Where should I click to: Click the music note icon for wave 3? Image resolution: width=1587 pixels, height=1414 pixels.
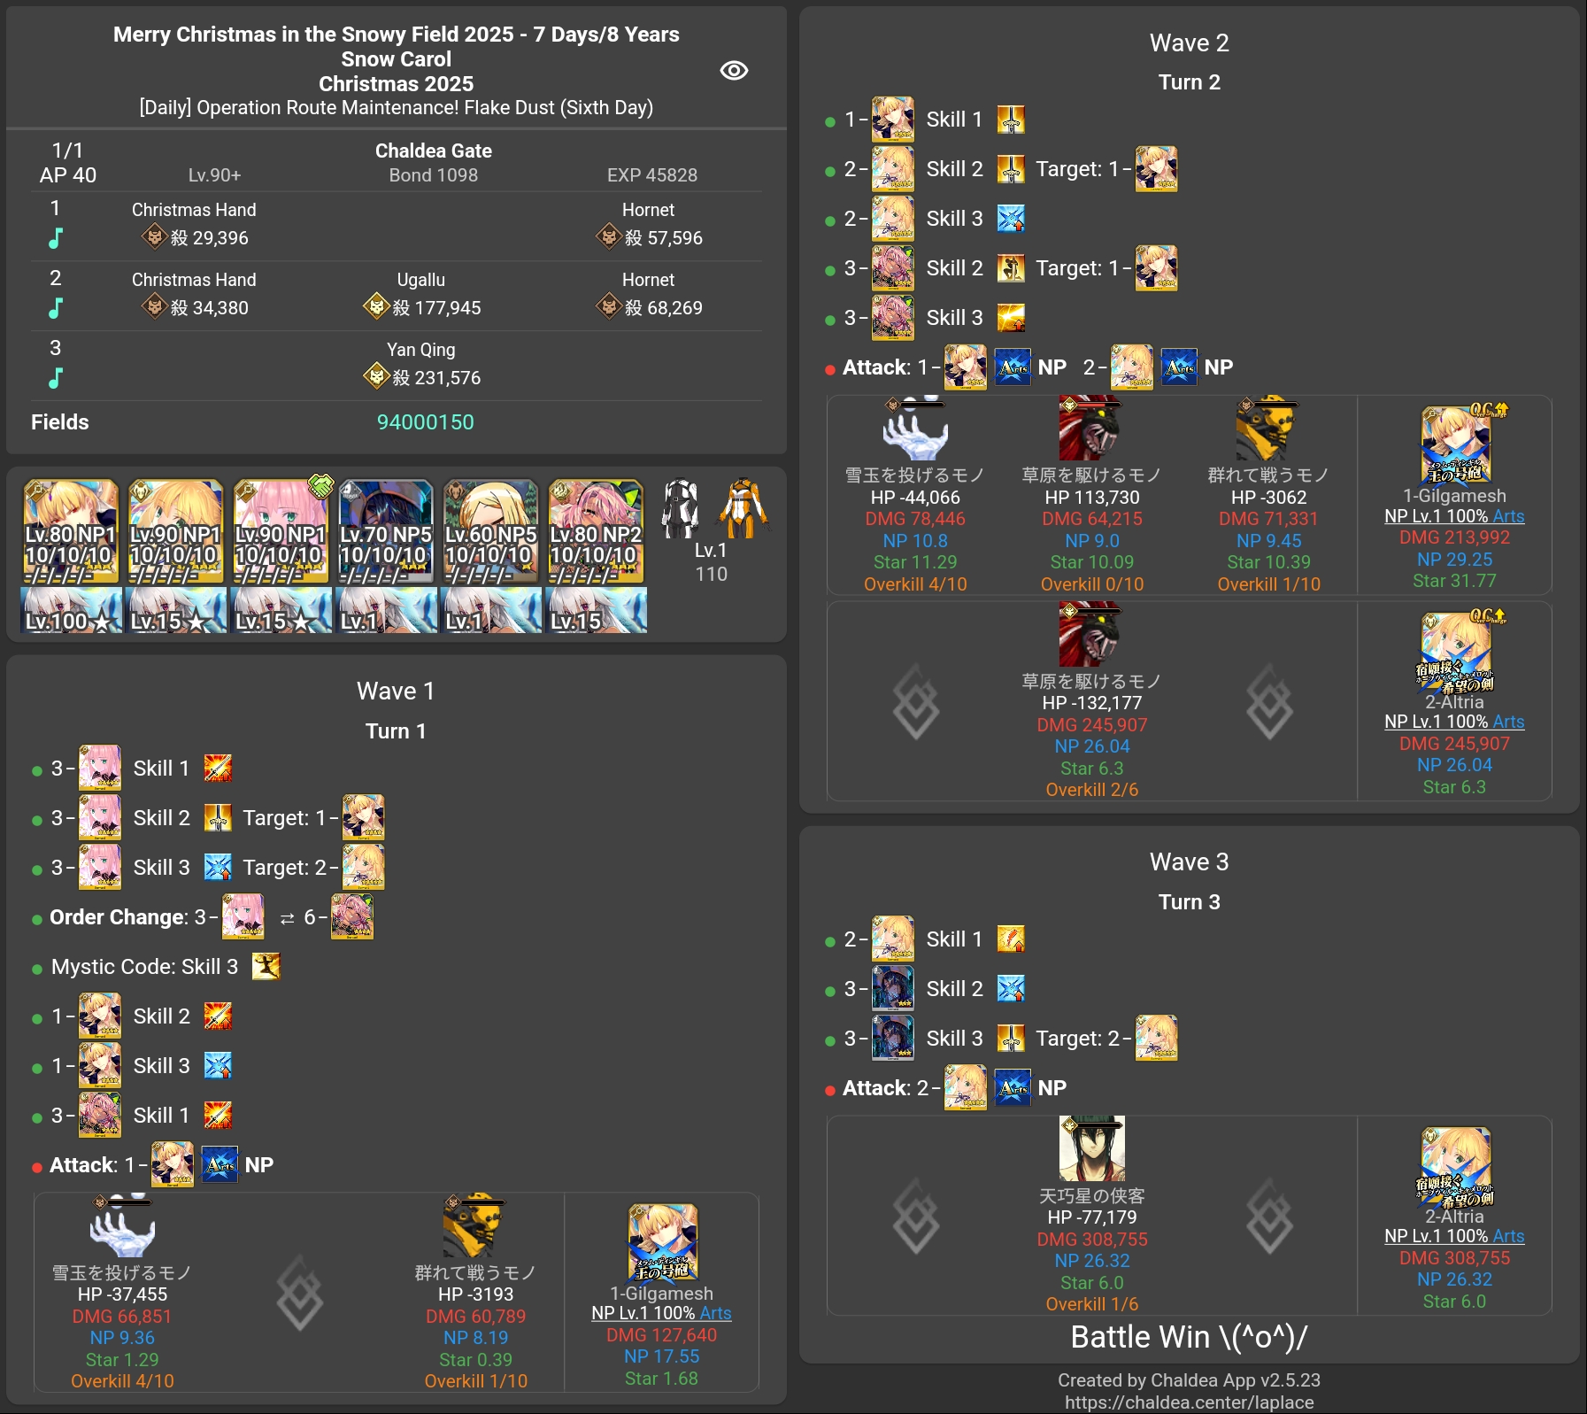(x=56, y=378)
